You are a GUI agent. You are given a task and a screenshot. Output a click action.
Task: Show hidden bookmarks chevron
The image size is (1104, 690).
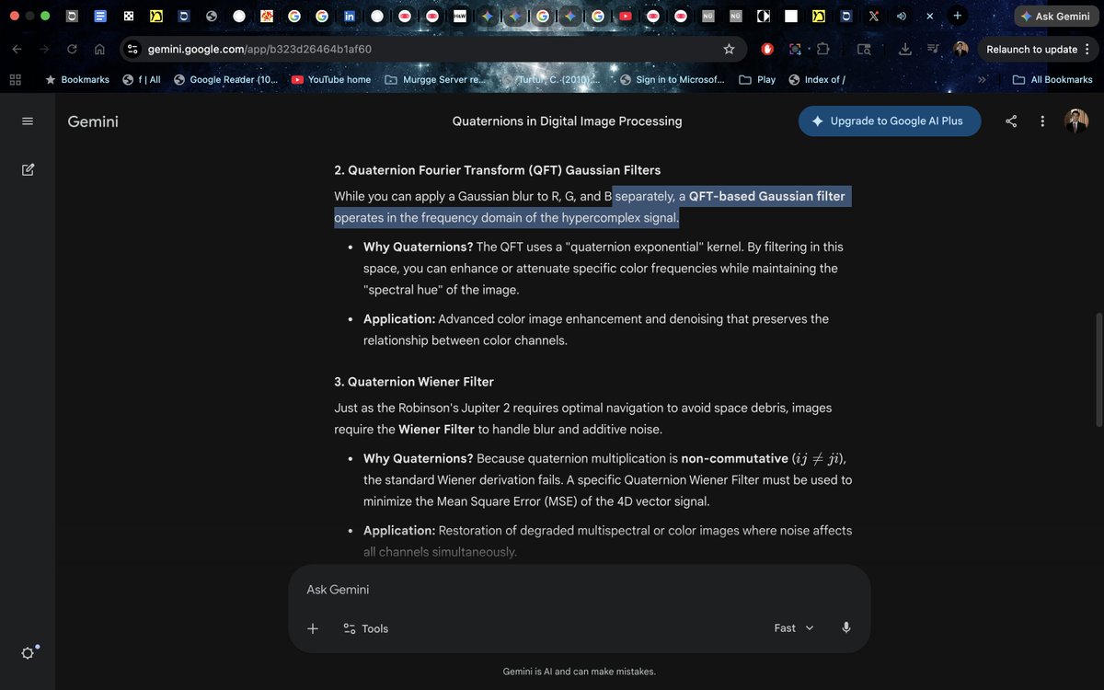coord(982,80)
